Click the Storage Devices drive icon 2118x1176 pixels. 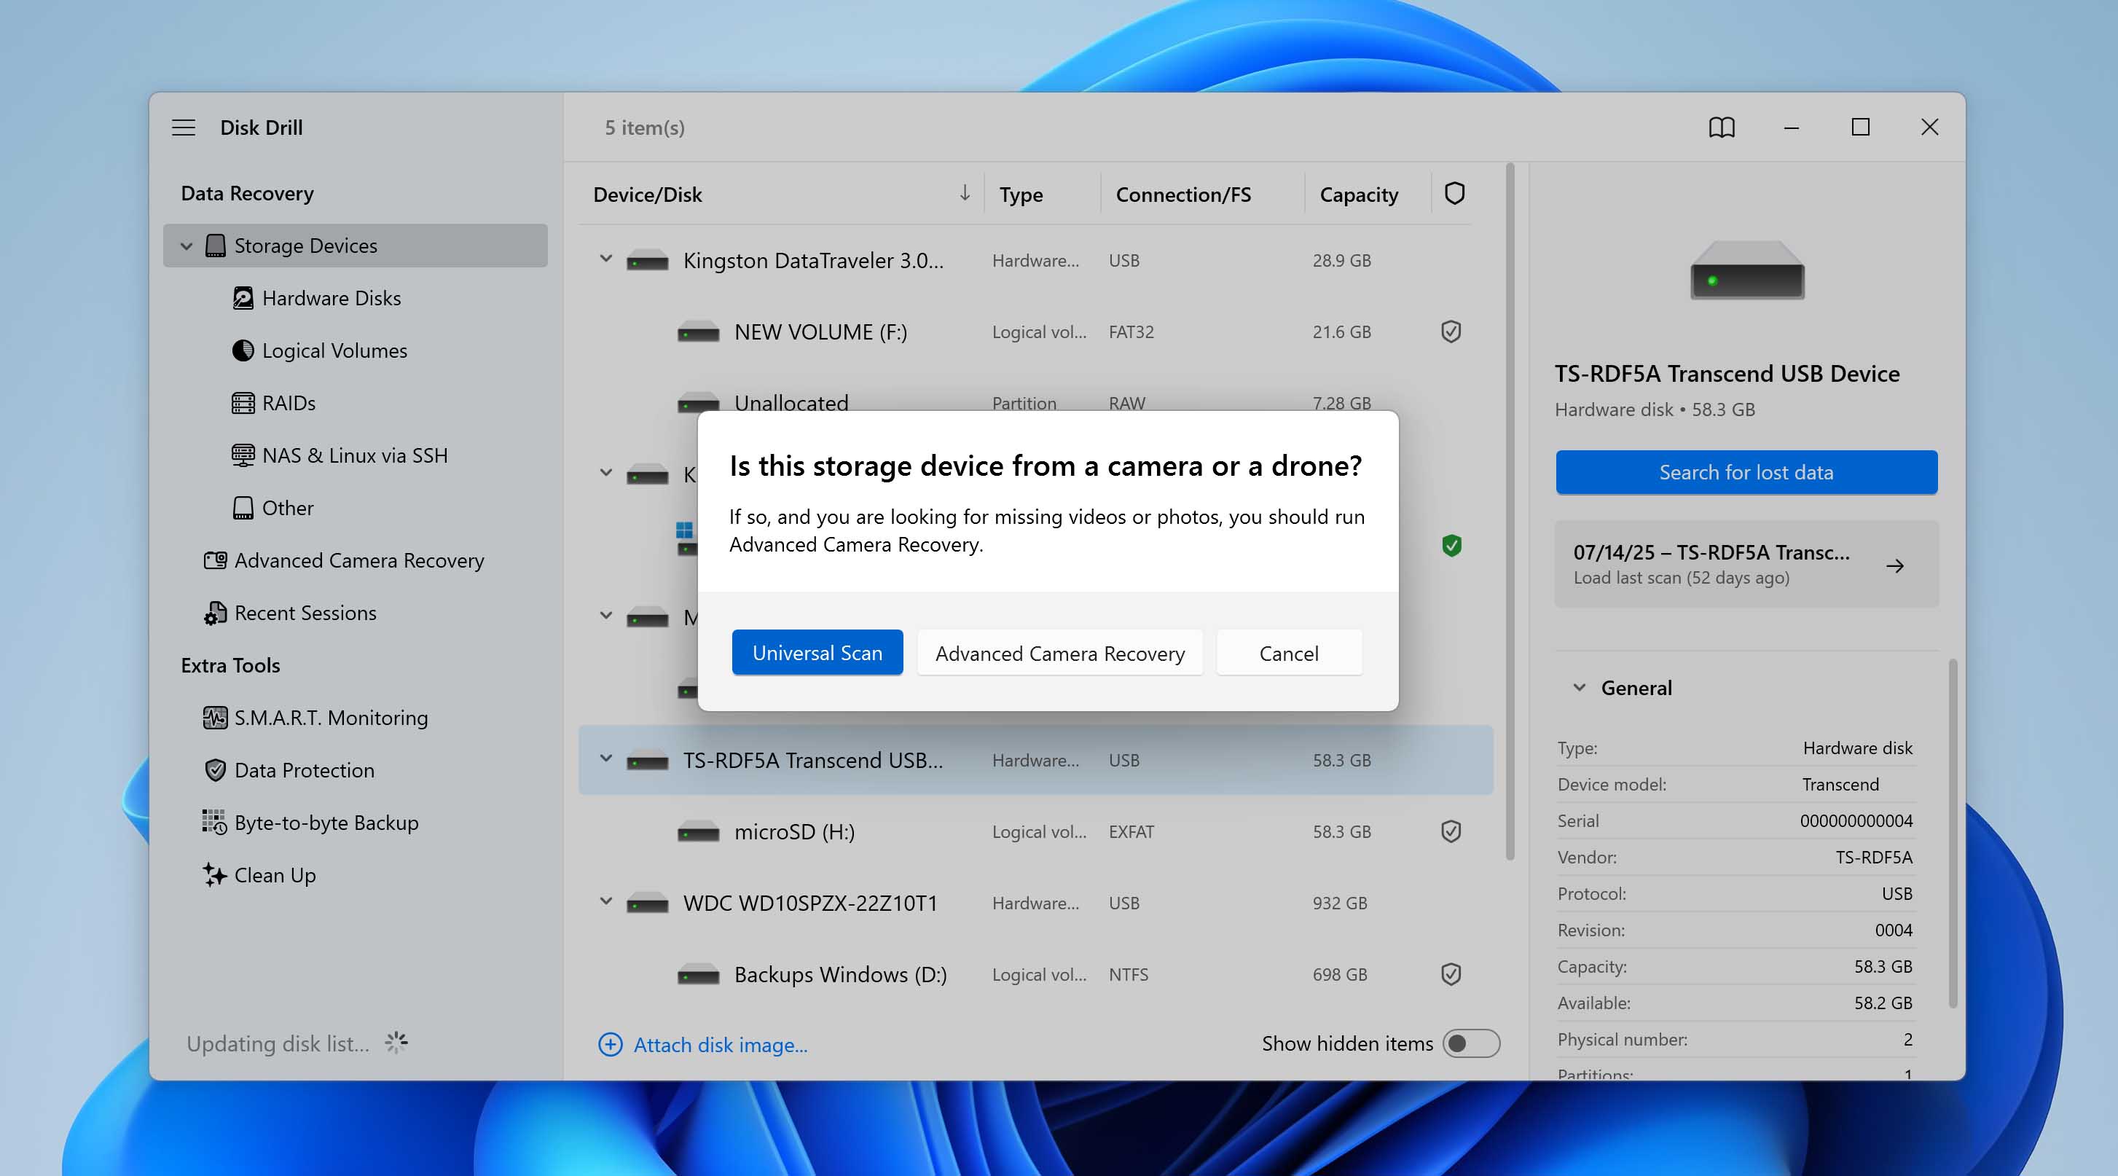point(216,245)
